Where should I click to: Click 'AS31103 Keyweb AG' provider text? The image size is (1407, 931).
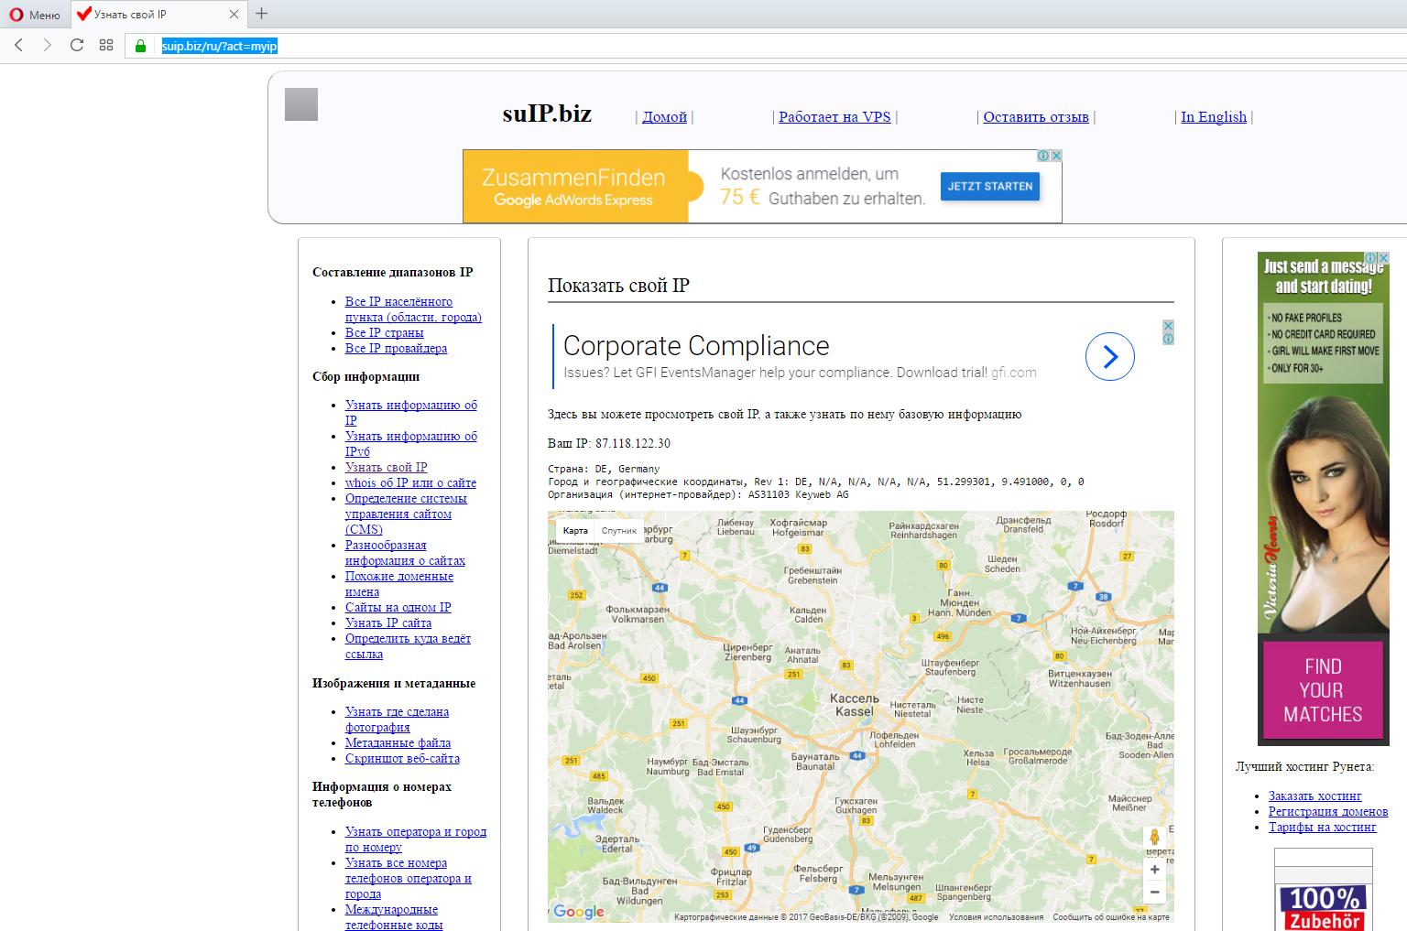(x=798, y=494)
